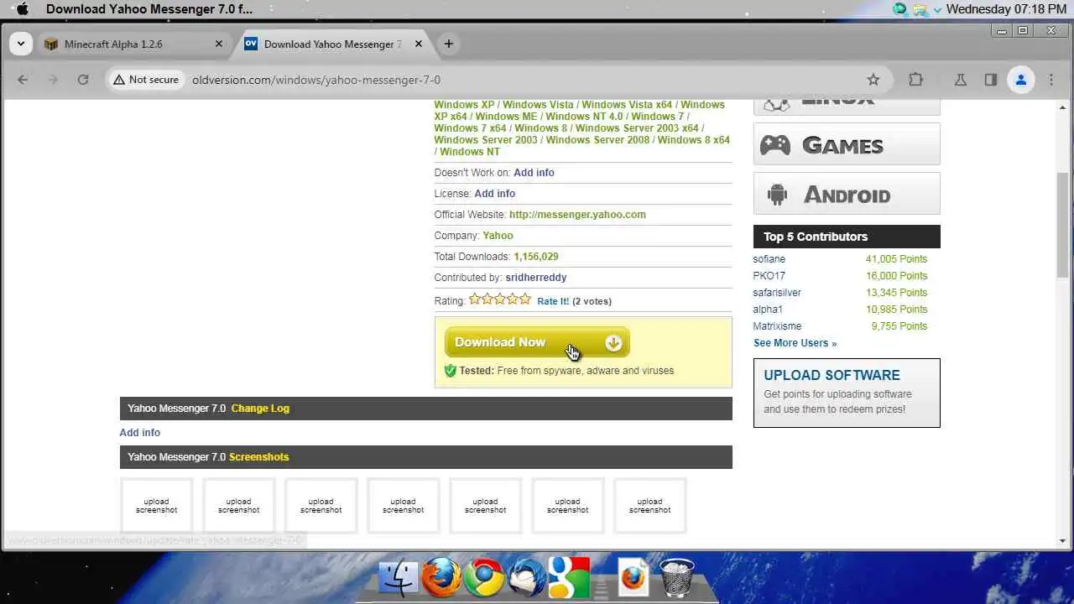Image resolution: width=1074 pixels, height=604 pixels.
Task: Click the total downloads count 1,156,029
Action: 536,257
